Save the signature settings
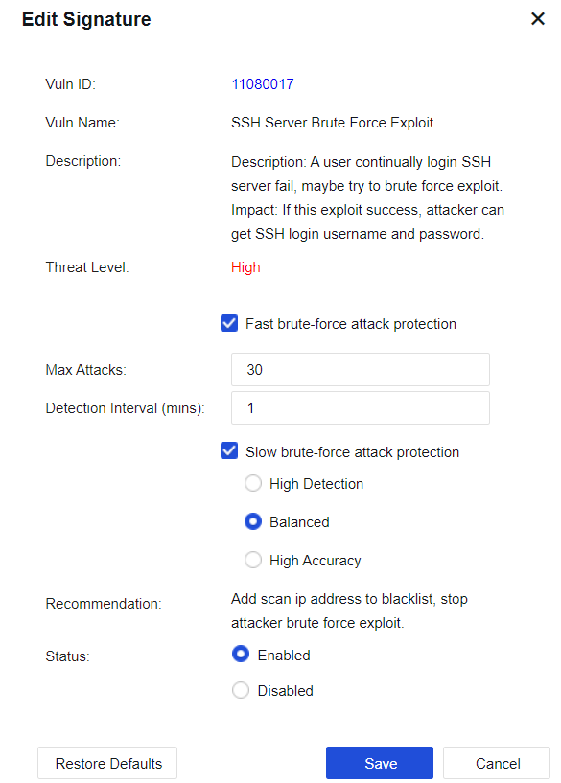The height and width of the screenshot is (783, 561). pos(380,763)
